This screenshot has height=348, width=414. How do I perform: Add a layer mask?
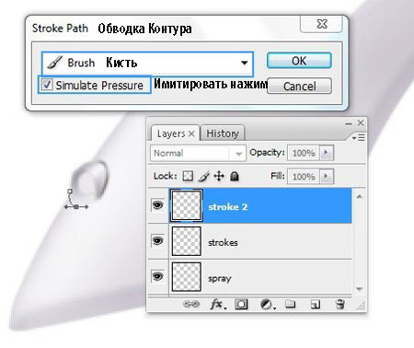[241, 305]
